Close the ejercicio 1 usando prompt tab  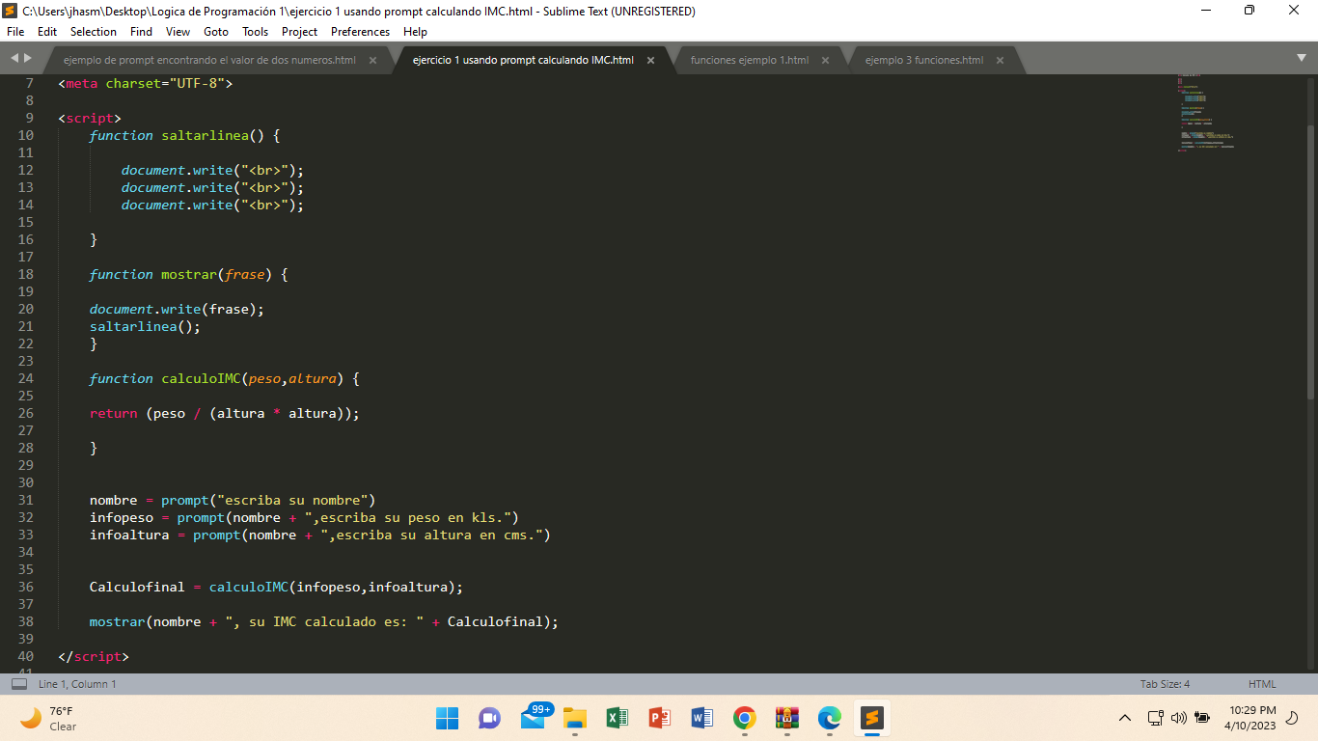[x=650, y=60]
